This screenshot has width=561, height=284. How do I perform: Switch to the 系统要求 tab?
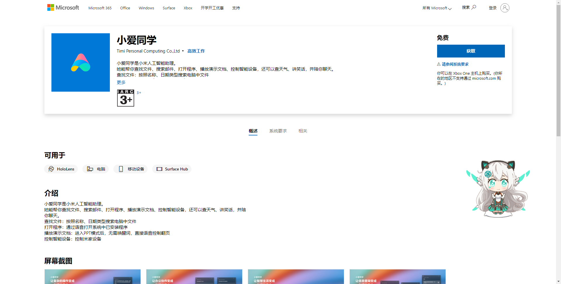tap(278, 131)
